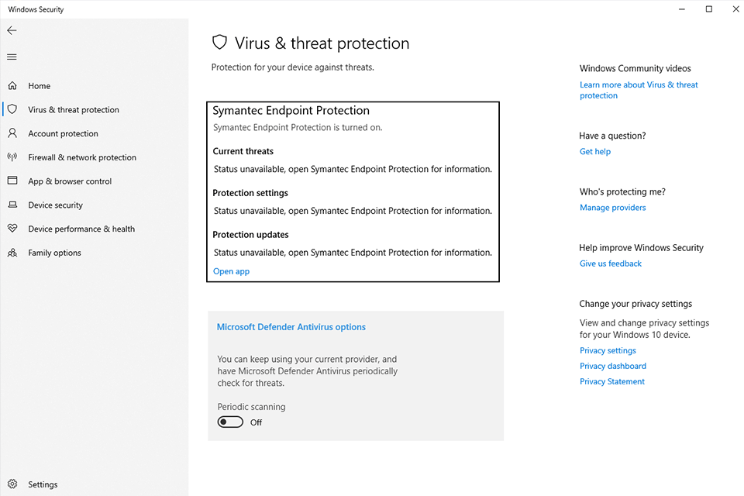Click the Open app link
This screenshot has height=496, width=744.
(231, 271)
